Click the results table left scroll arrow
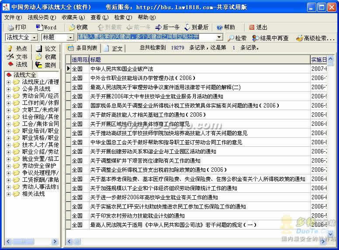 [69, 241]
